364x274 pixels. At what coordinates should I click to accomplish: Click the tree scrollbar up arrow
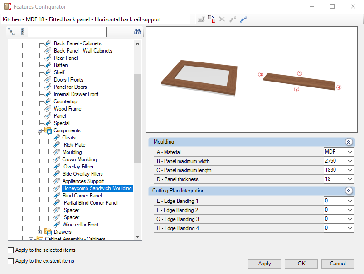137,43
